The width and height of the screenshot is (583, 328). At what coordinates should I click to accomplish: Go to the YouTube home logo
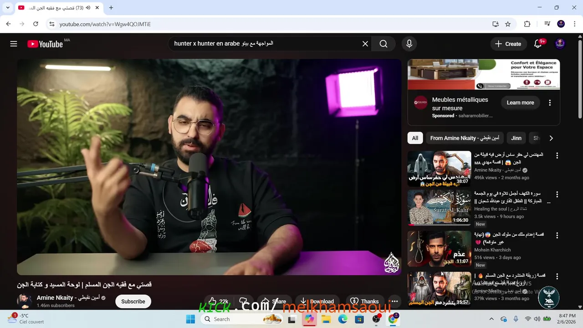(x=45, y=44)
